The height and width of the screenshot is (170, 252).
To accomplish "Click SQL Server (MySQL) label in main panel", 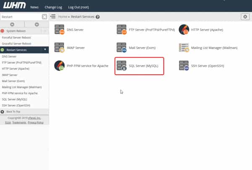I will pyautogui.click(x=144, y=66).
